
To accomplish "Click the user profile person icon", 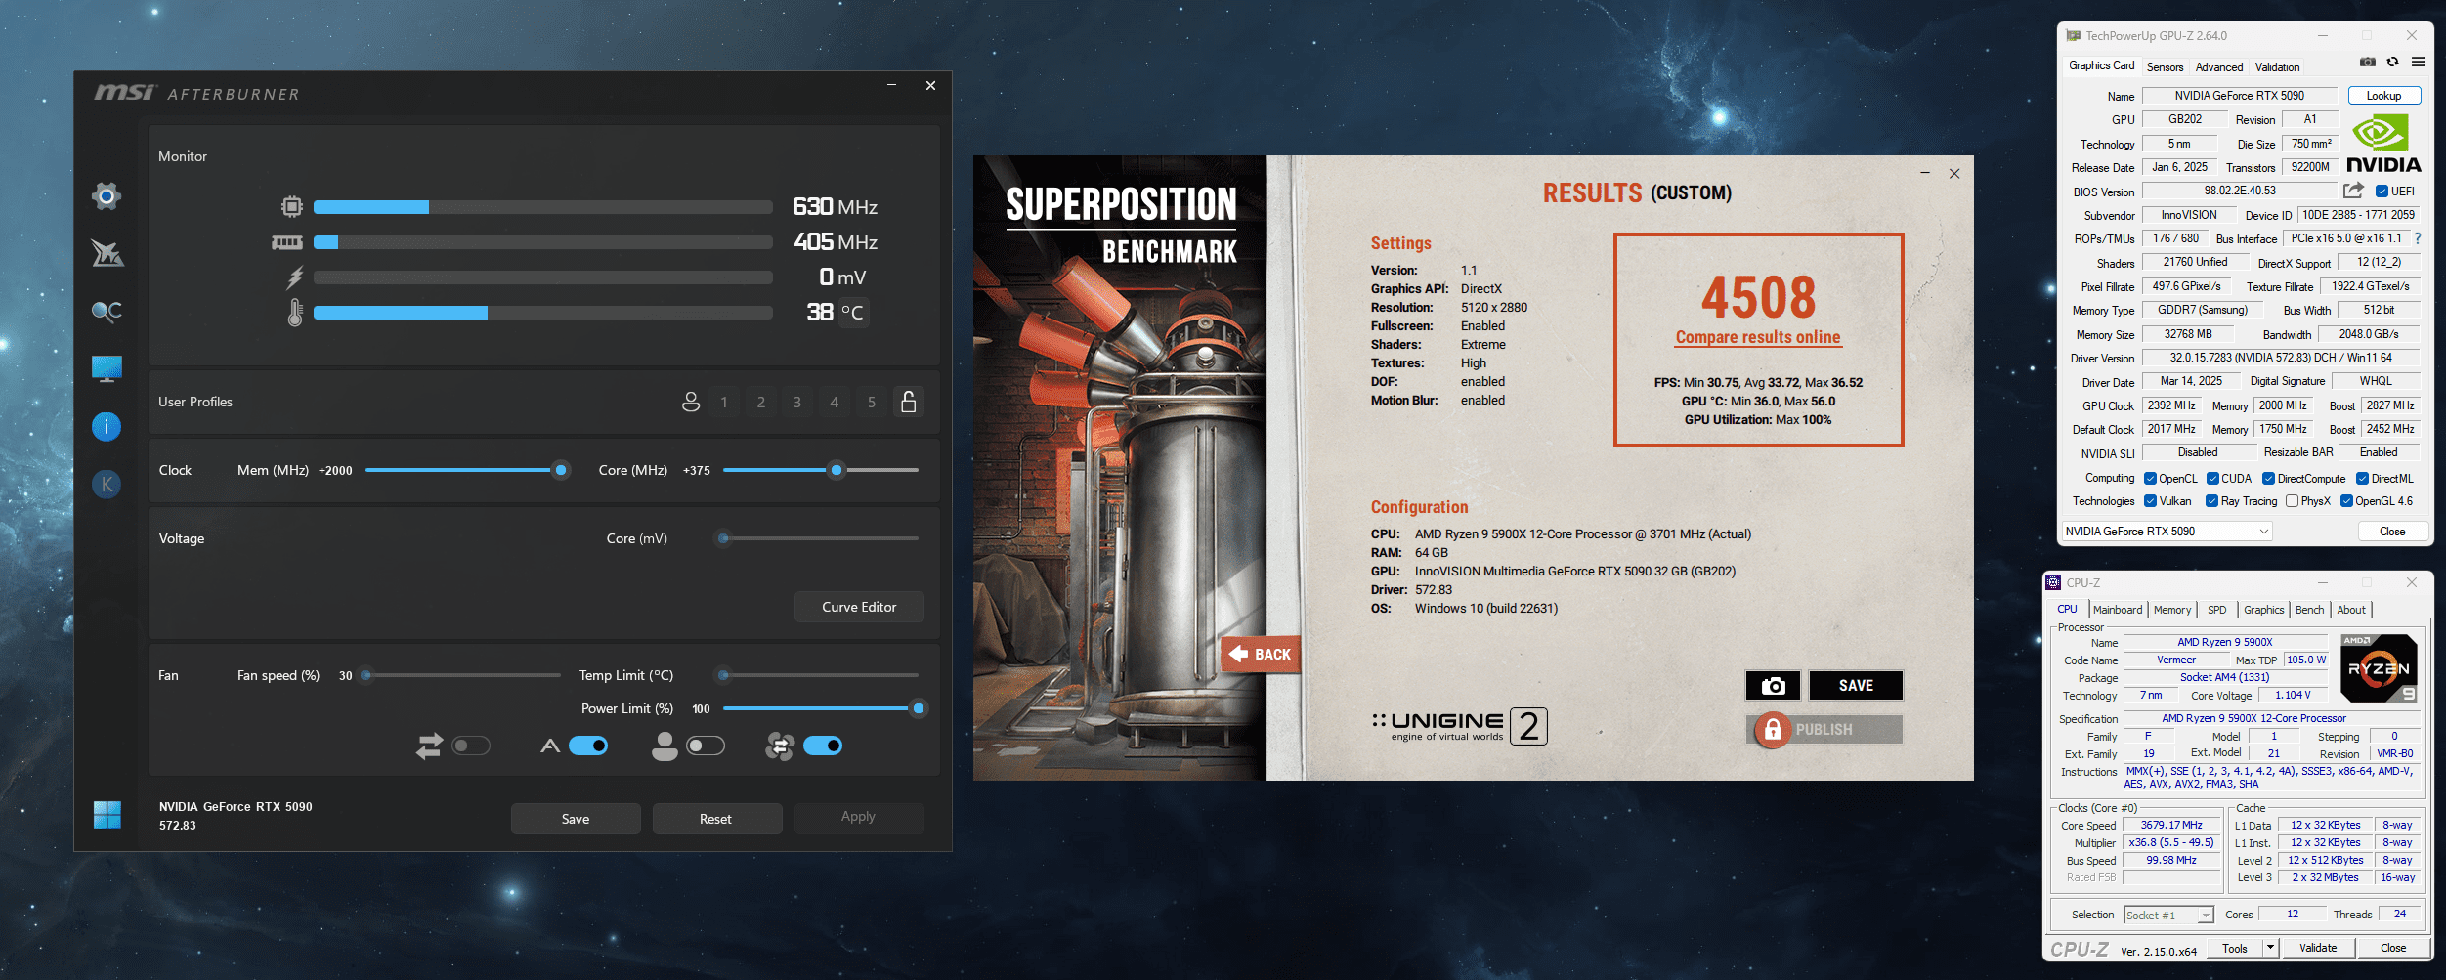I will coord(691,402).
